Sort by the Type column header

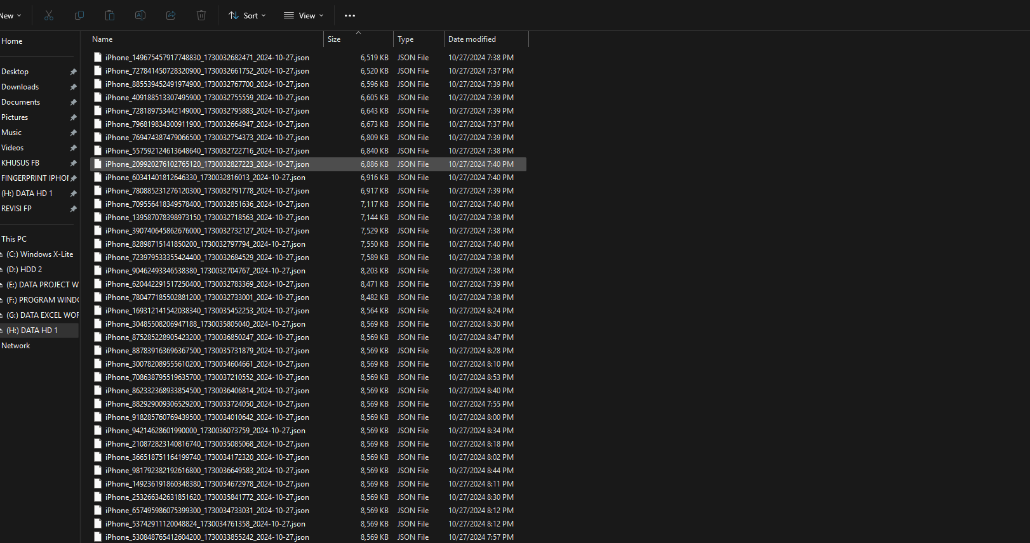click(x=418, y=39)
